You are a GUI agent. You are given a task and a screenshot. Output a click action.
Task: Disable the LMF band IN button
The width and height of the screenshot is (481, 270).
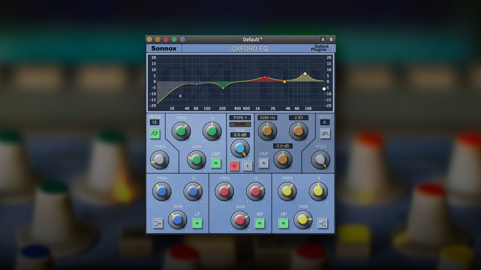point(216,163)
